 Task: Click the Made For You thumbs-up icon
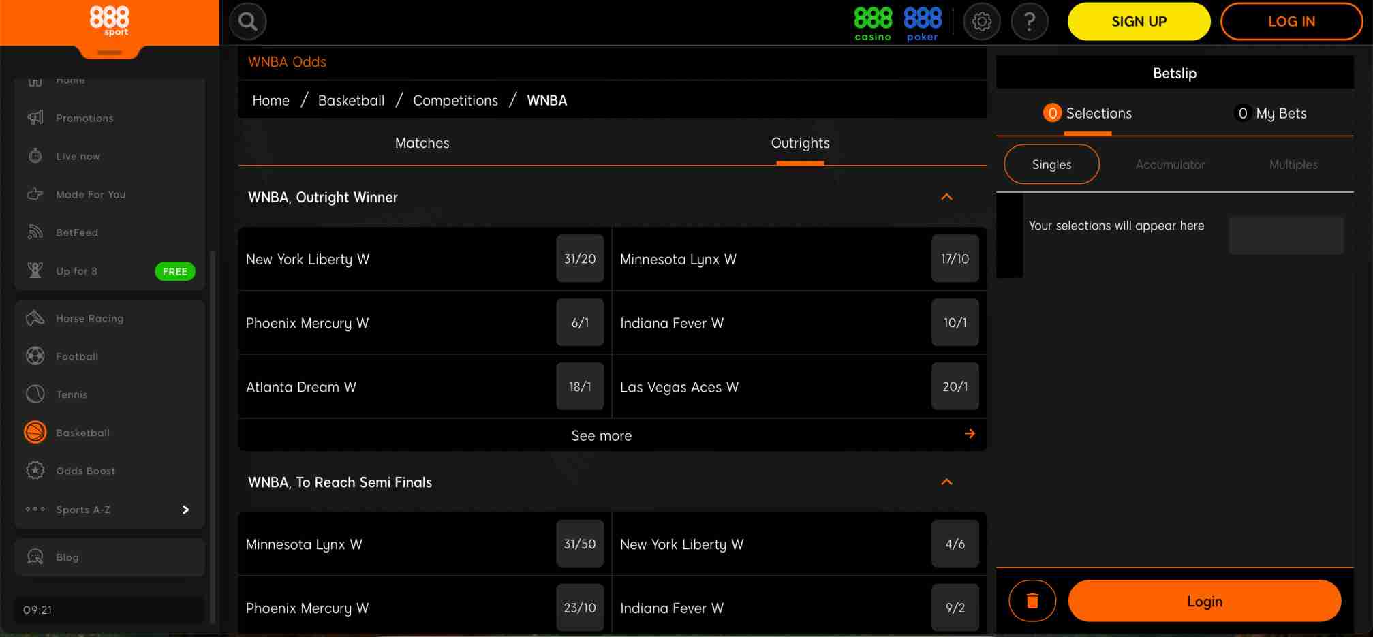pos(35,194)
